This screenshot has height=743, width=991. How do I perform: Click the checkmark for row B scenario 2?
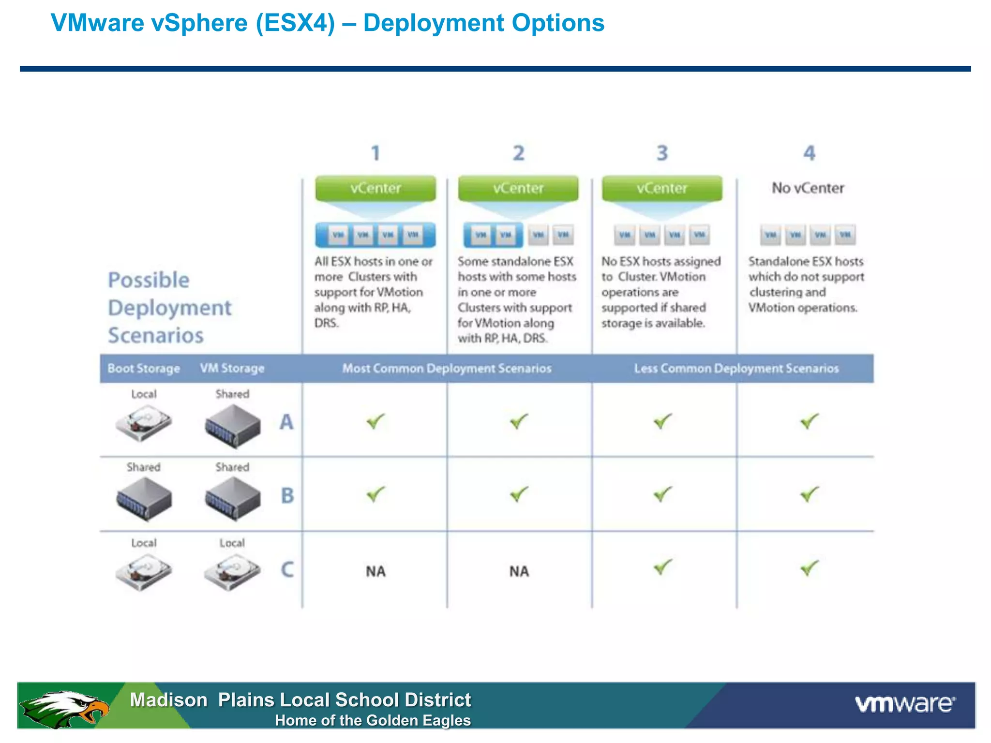[519, 494]
